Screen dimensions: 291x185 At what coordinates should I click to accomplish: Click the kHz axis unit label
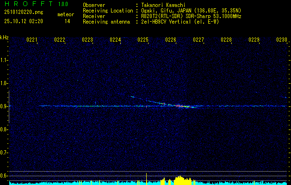coord(4,37)
